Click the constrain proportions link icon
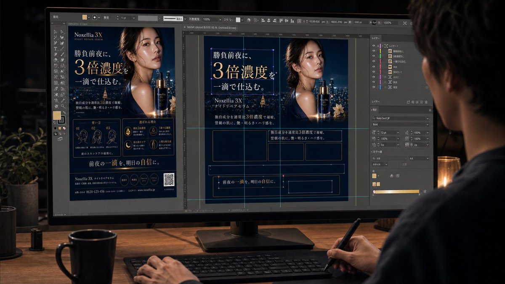505x284 pixels. (x=374, y=22)
